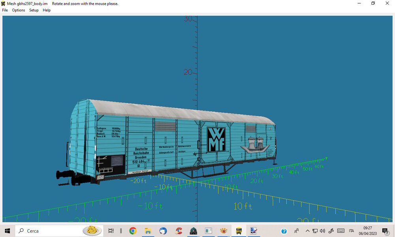This screenshot has width=395, height=237.
Task: Open the blue globe app in taskbar
Action: (x=163, y=231)
